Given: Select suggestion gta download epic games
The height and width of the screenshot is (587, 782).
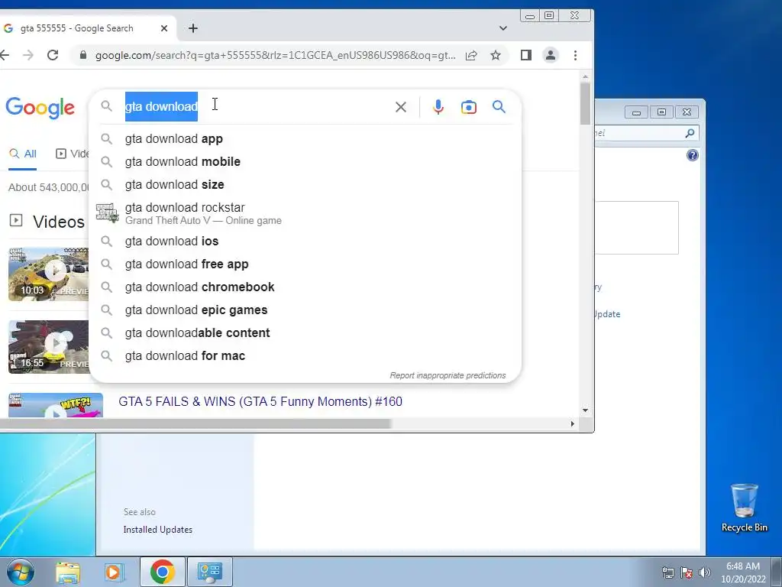Looking at the screenshot, I should pos(305,310).
